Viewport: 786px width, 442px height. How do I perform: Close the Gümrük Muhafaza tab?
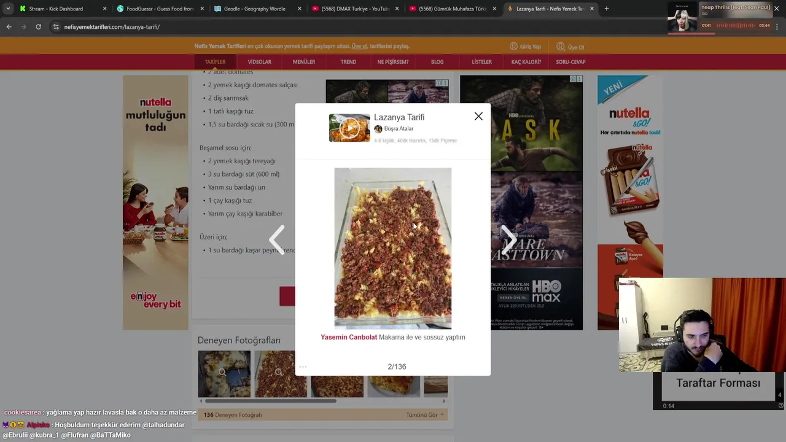tap(494, 9)
